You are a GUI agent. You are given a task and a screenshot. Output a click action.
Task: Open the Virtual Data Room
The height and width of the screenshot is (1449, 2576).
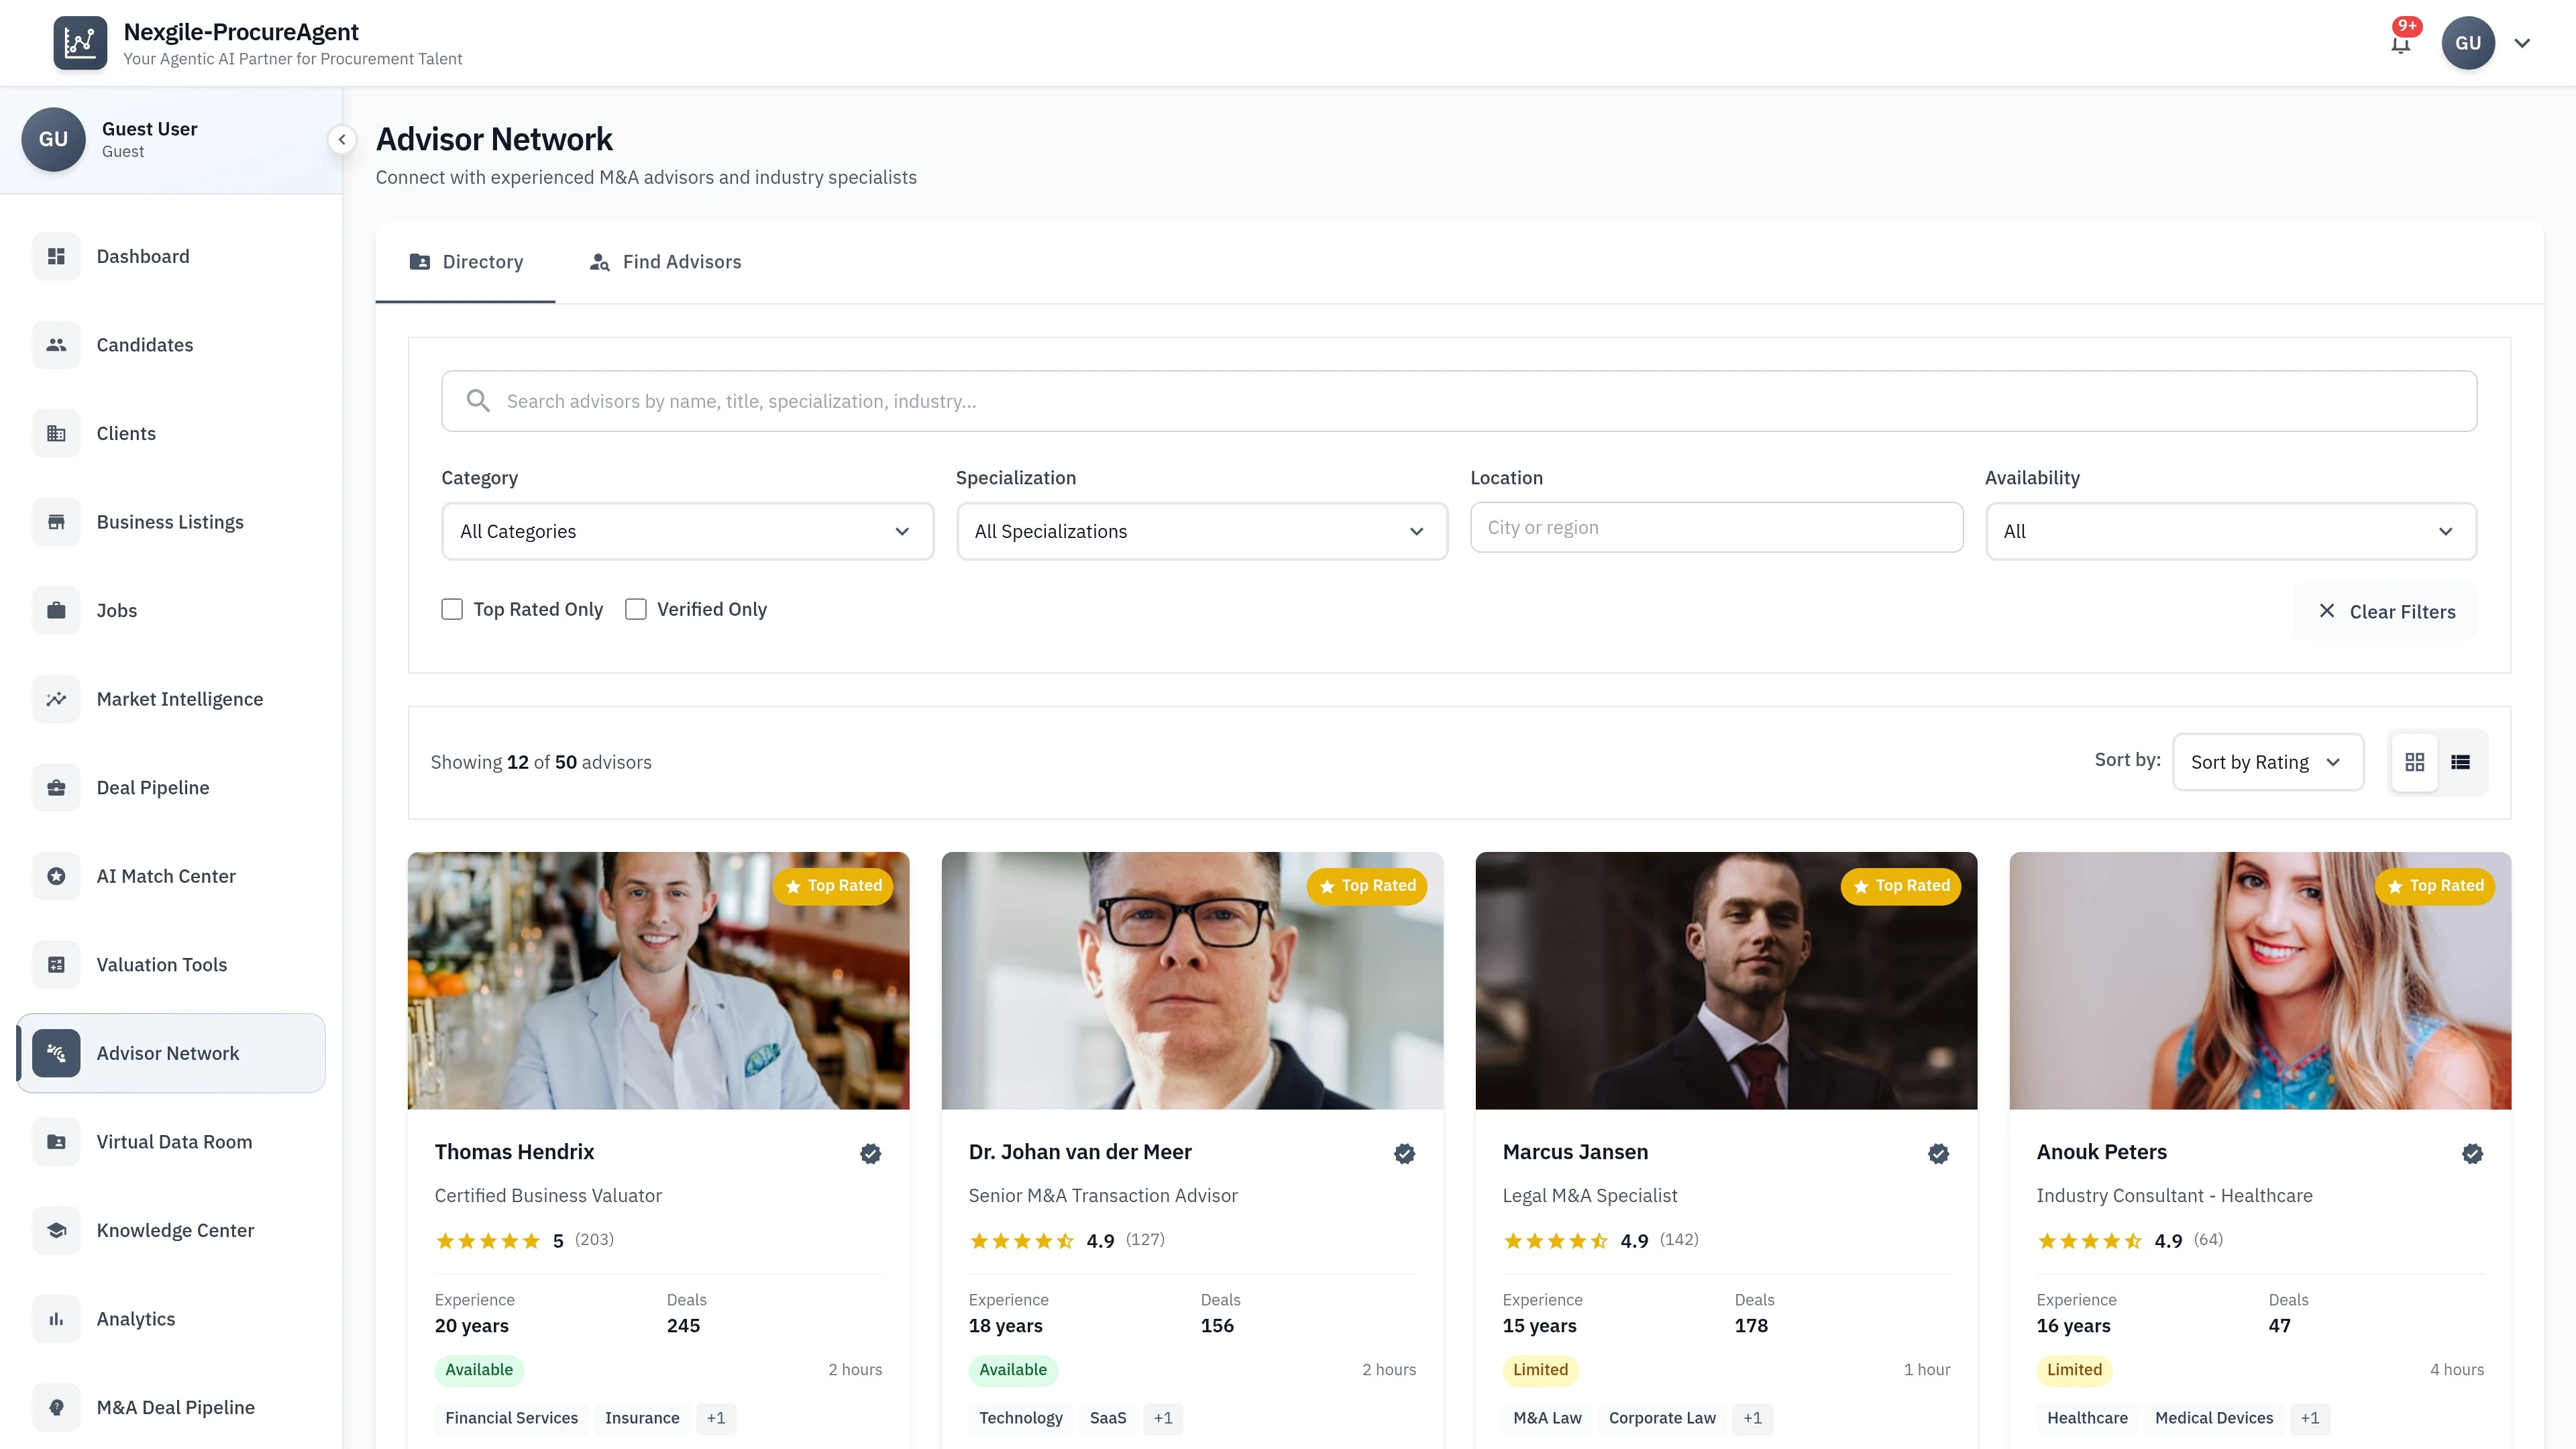174,1141
